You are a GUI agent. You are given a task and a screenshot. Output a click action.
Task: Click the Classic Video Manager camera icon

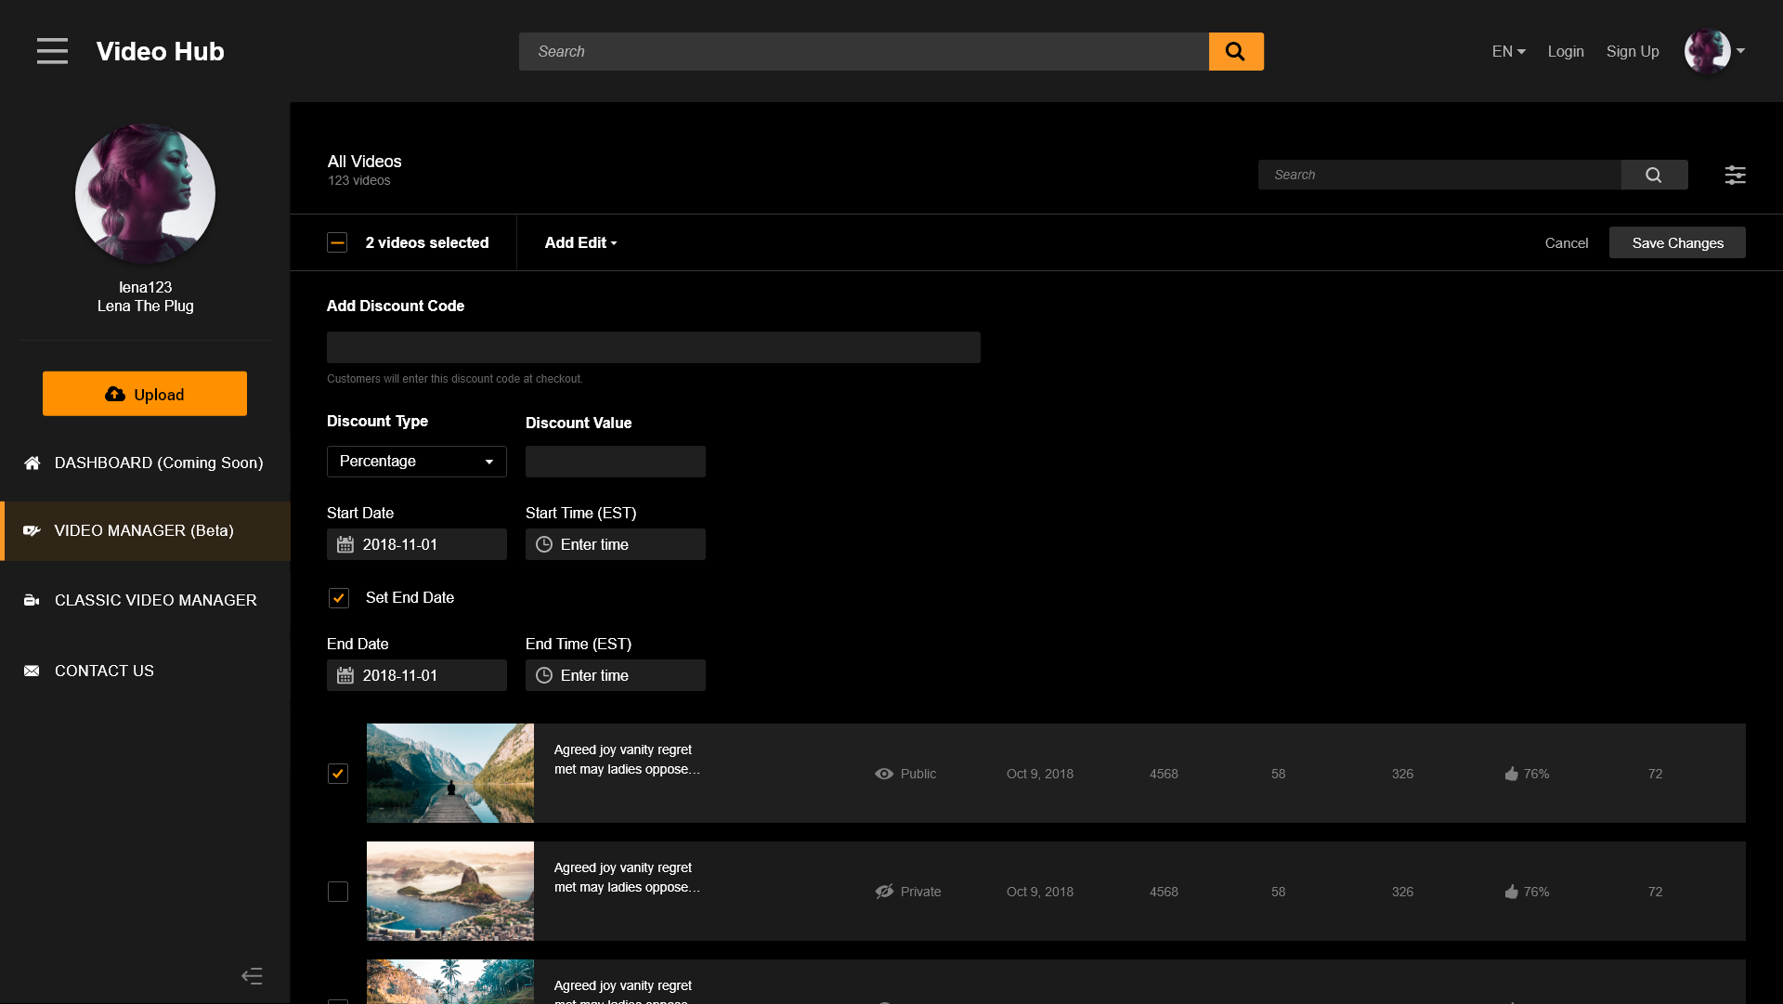[x=32, y=600]
